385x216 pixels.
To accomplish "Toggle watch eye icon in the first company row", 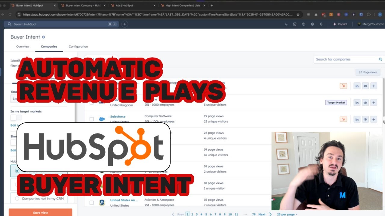I will [365, 86].
